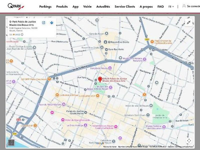Click Le Bouillon d'Or restaurant marker
This screenshot has width=200, height=150.
[x=97, y=95]
